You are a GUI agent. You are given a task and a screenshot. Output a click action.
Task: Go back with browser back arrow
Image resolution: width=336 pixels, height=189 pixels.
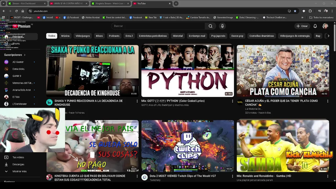4,11
